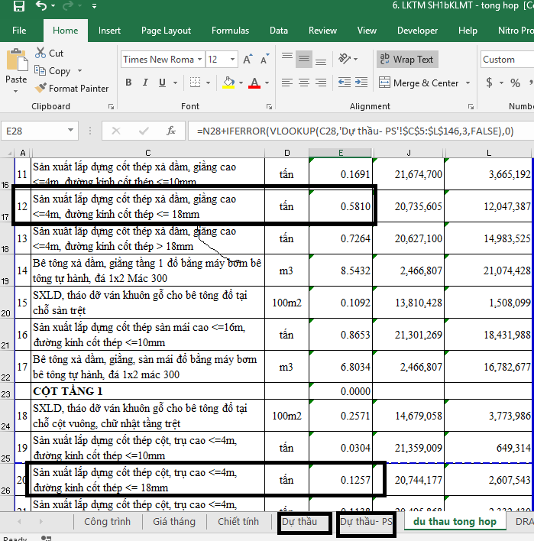Apply yellow fill color to cell

[228, 83]
